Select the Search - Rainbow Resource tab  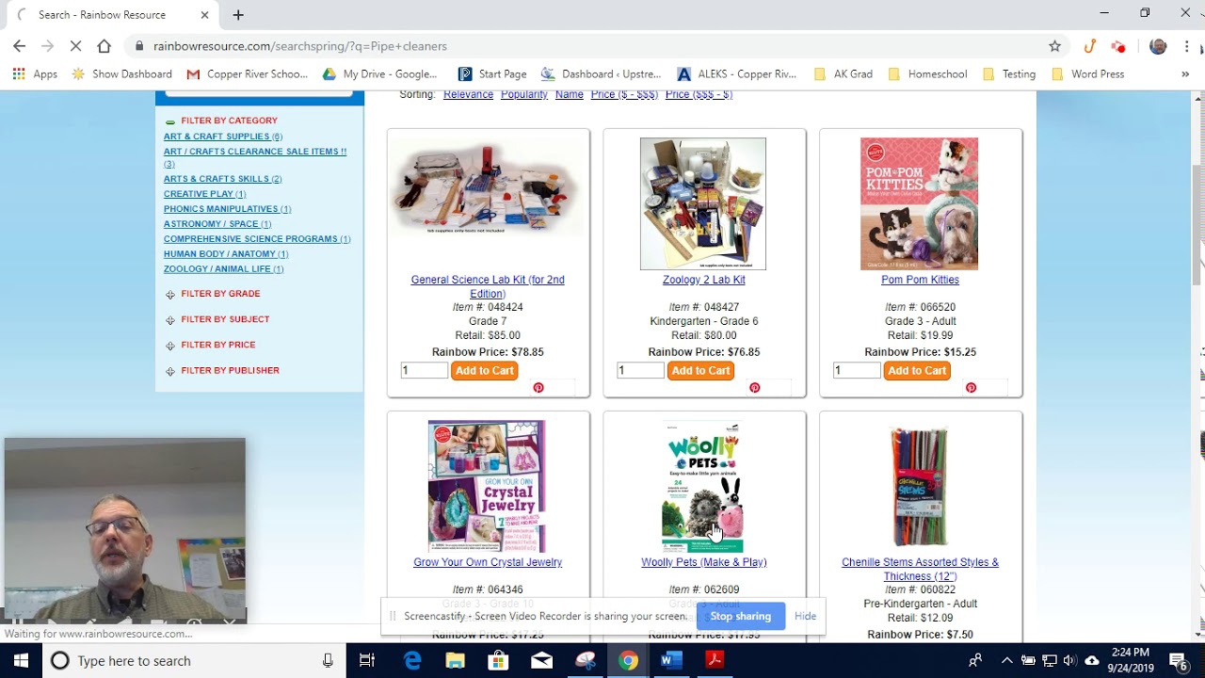pos(111,15)
